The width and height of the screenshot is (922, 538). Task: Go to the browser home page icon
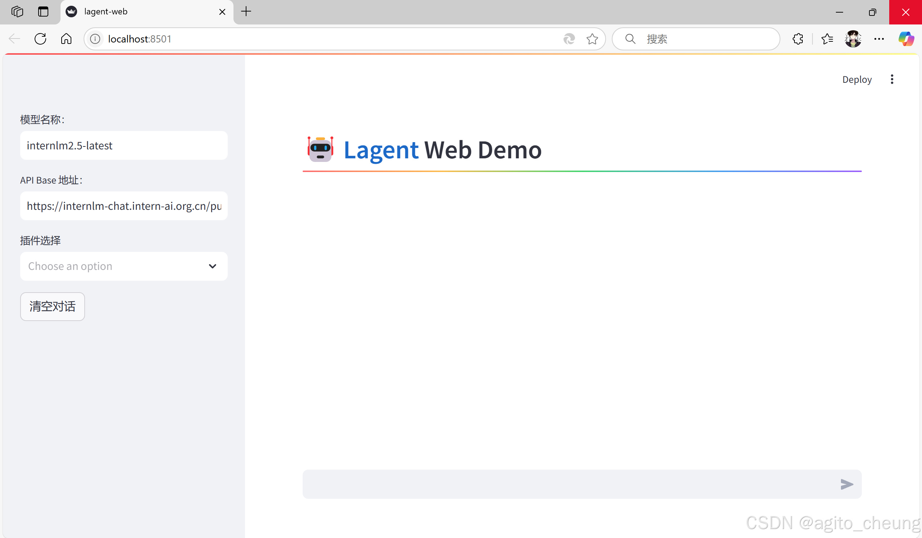66,39
